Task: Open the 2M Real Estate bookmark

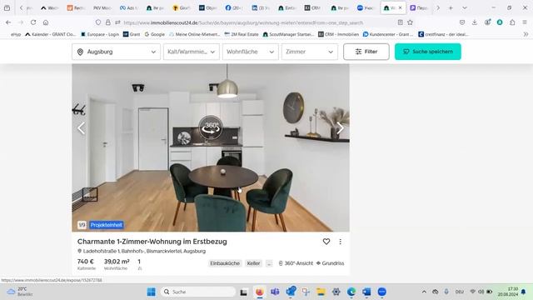Action: coord(242,34)
